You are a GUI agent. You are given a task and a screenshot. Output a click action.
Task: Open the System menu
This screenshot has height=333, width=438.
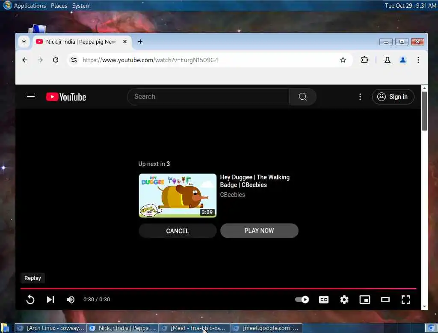click(81, 6)
